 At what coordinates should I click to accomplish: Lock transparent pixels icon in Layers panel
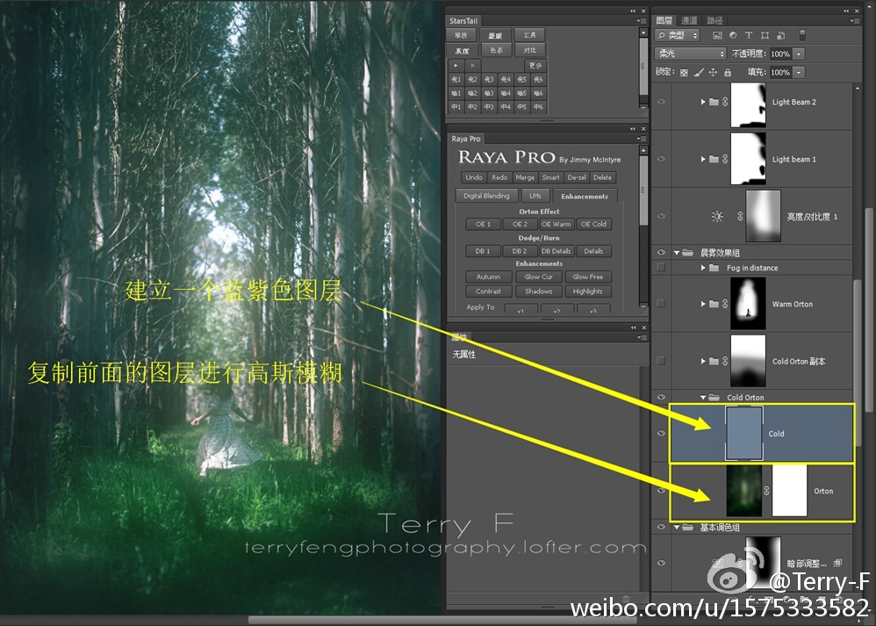[x=684, y=72]
